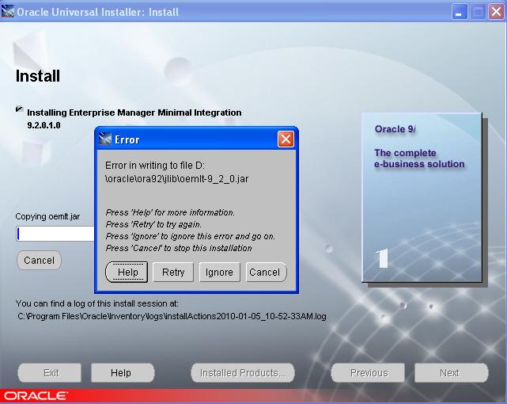Maximize the Oracle Universal Installer window
Image resolution: width=507 pixels, height=404 pixels.
coord(478,12)
